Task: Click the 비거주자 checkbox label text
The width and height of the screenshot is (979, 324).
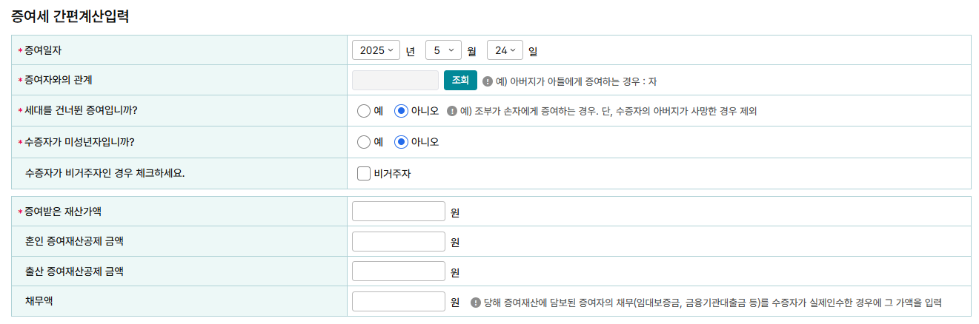Action: point(393,174)
